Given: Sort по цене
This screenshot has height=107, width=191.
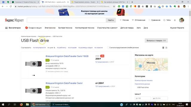Looking at the screenshot, I should [51, 48].
